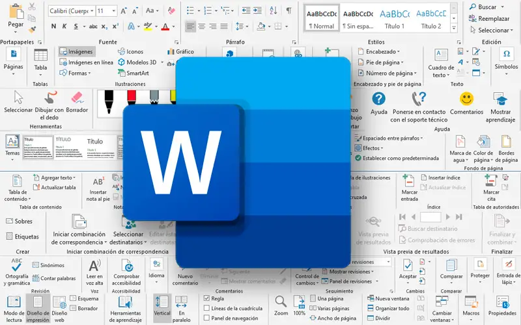
Task: Select Ancho de página option
Action: pos(333,318)
